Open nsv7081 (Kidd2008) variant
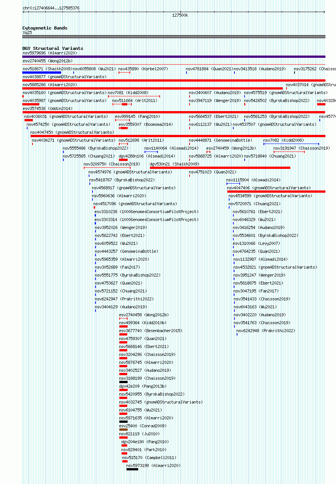Viewport: 336px width, 484px height. click(x=128, y=93)
